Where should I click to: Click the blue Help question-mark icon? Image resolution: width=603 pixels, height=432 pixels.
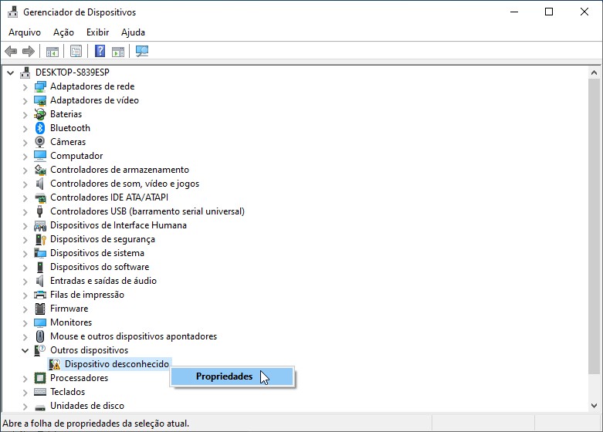click(100, 51)
